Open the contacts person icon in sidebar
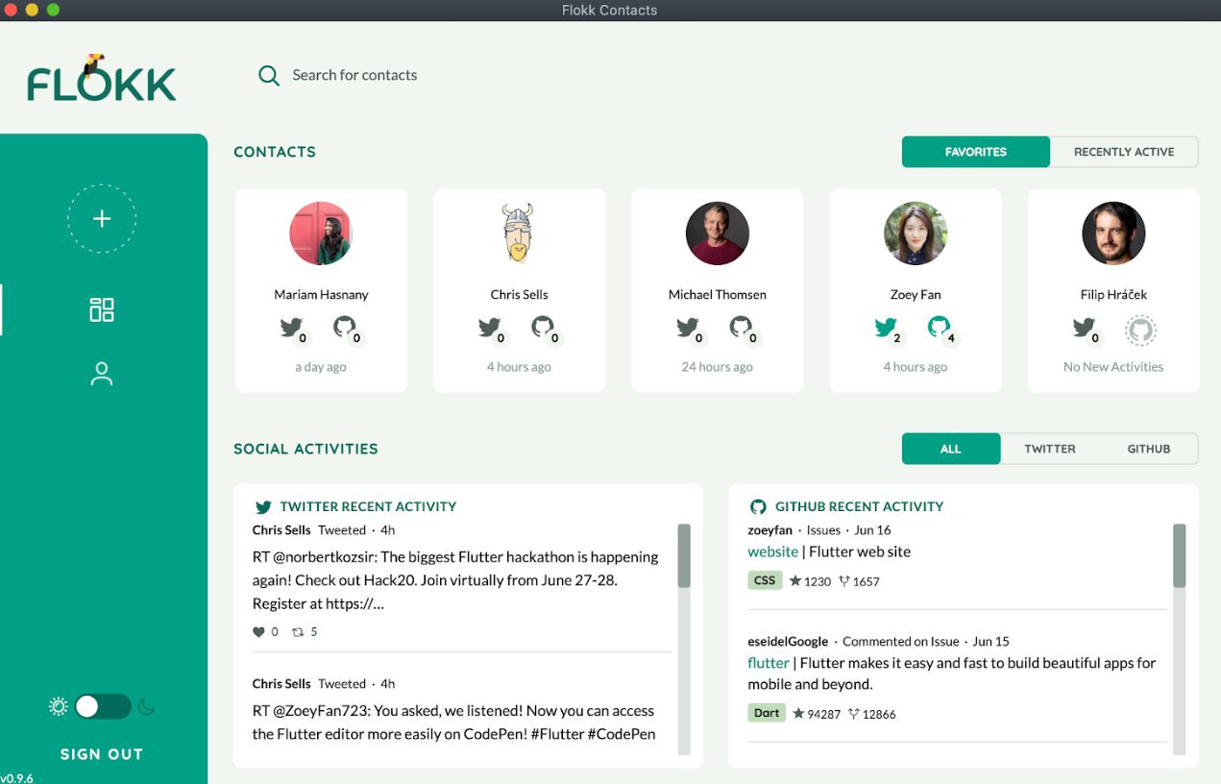1221x784 pixels. point(102,374)
